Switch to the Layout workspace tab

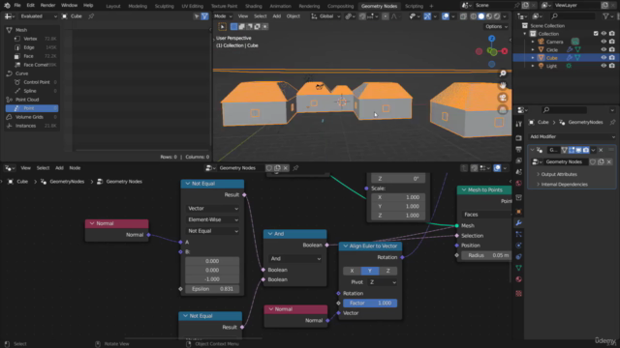113,6
